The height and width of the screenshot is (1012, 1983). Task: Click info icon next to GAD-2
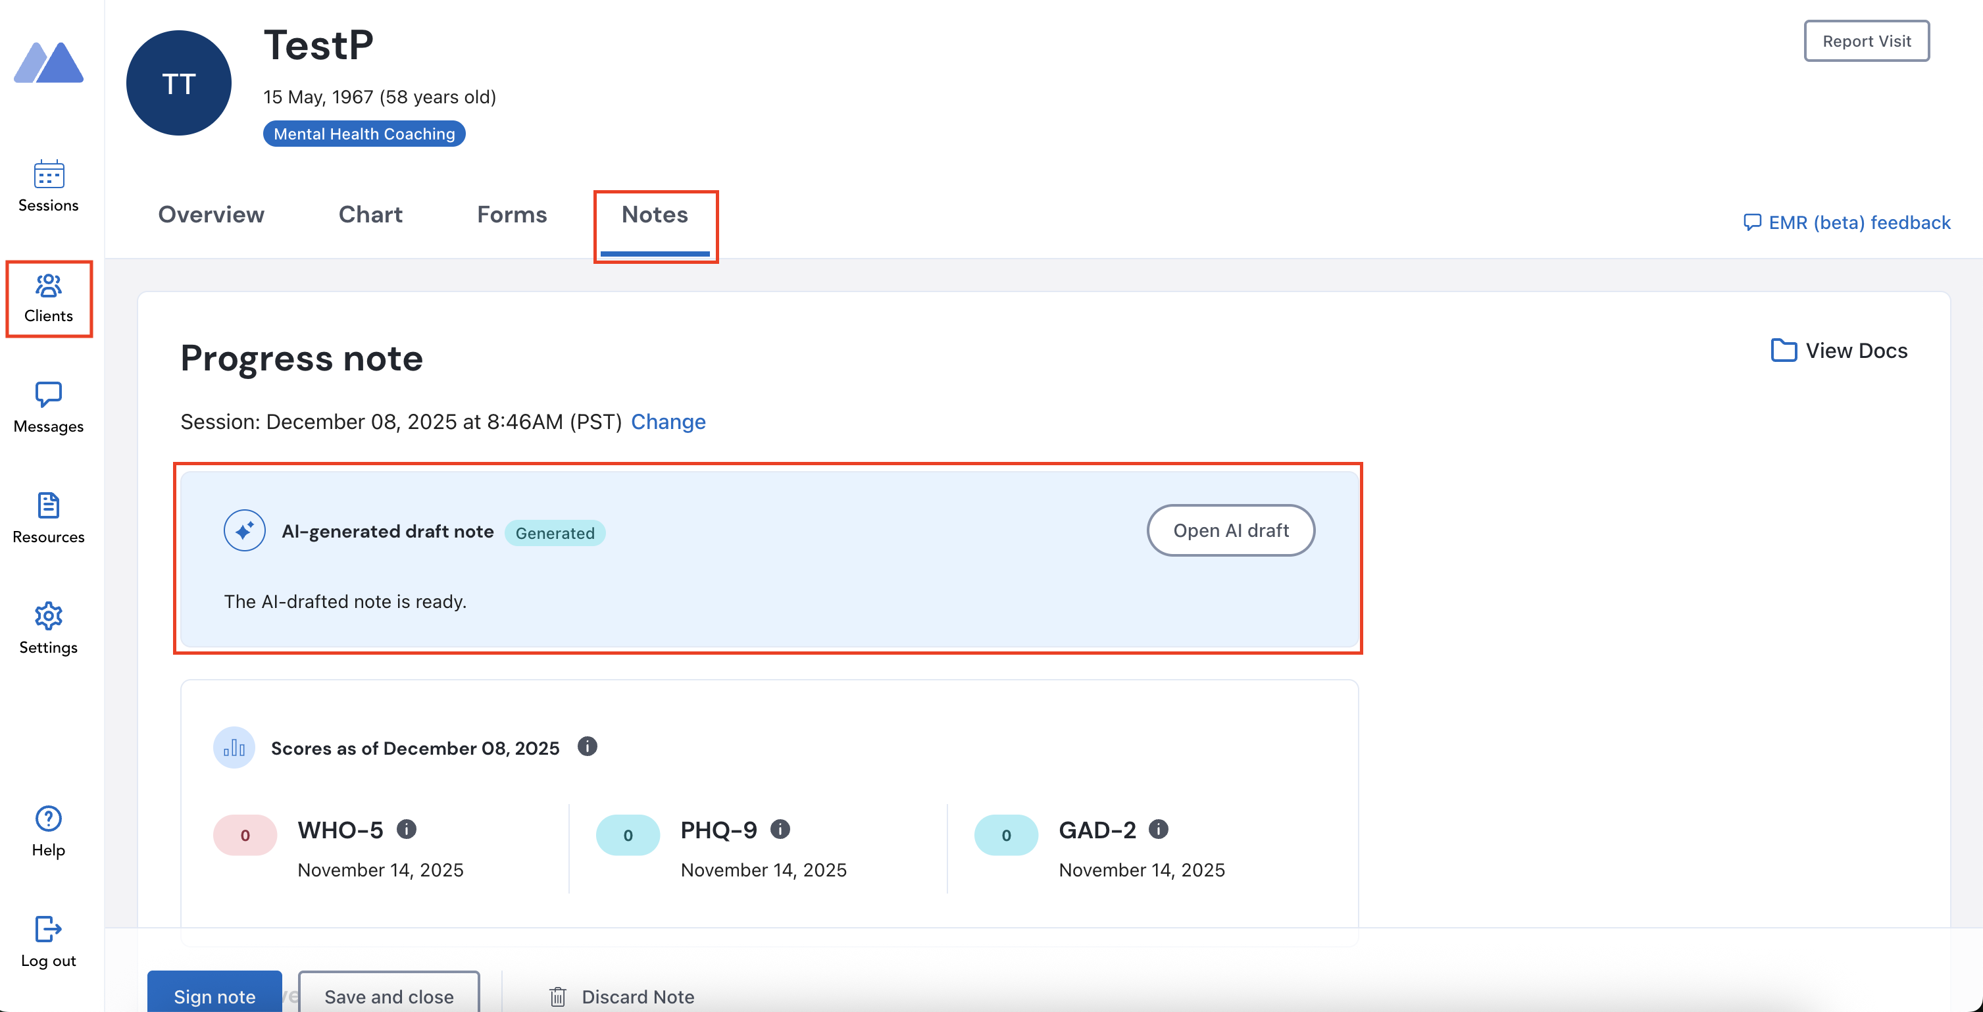pos(1158,828)
